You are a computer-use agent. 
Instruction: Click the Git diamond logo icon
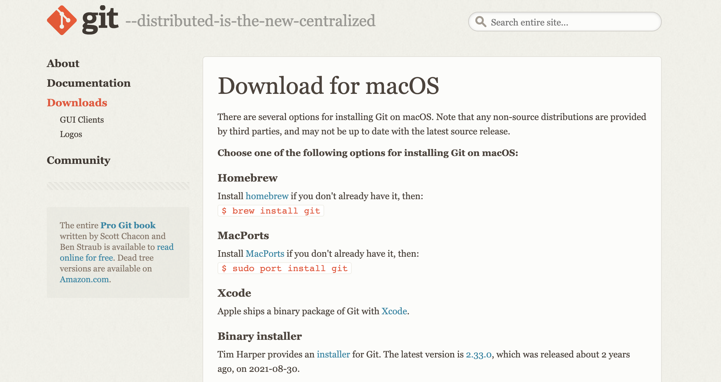pyautogui.click(x=62, y=20)
